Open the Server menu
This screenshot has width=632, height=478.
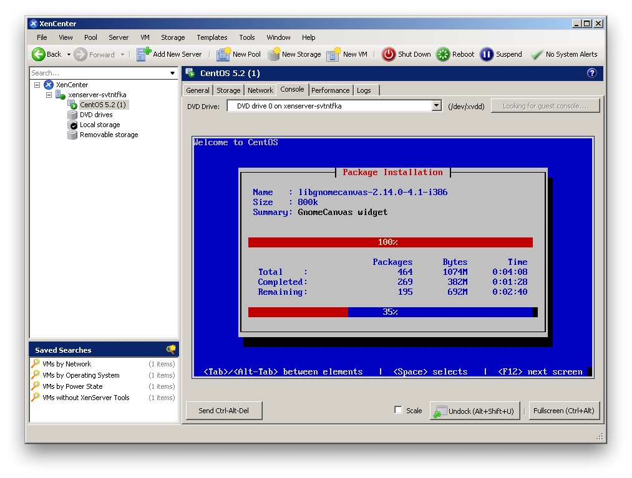coord(119,37)
